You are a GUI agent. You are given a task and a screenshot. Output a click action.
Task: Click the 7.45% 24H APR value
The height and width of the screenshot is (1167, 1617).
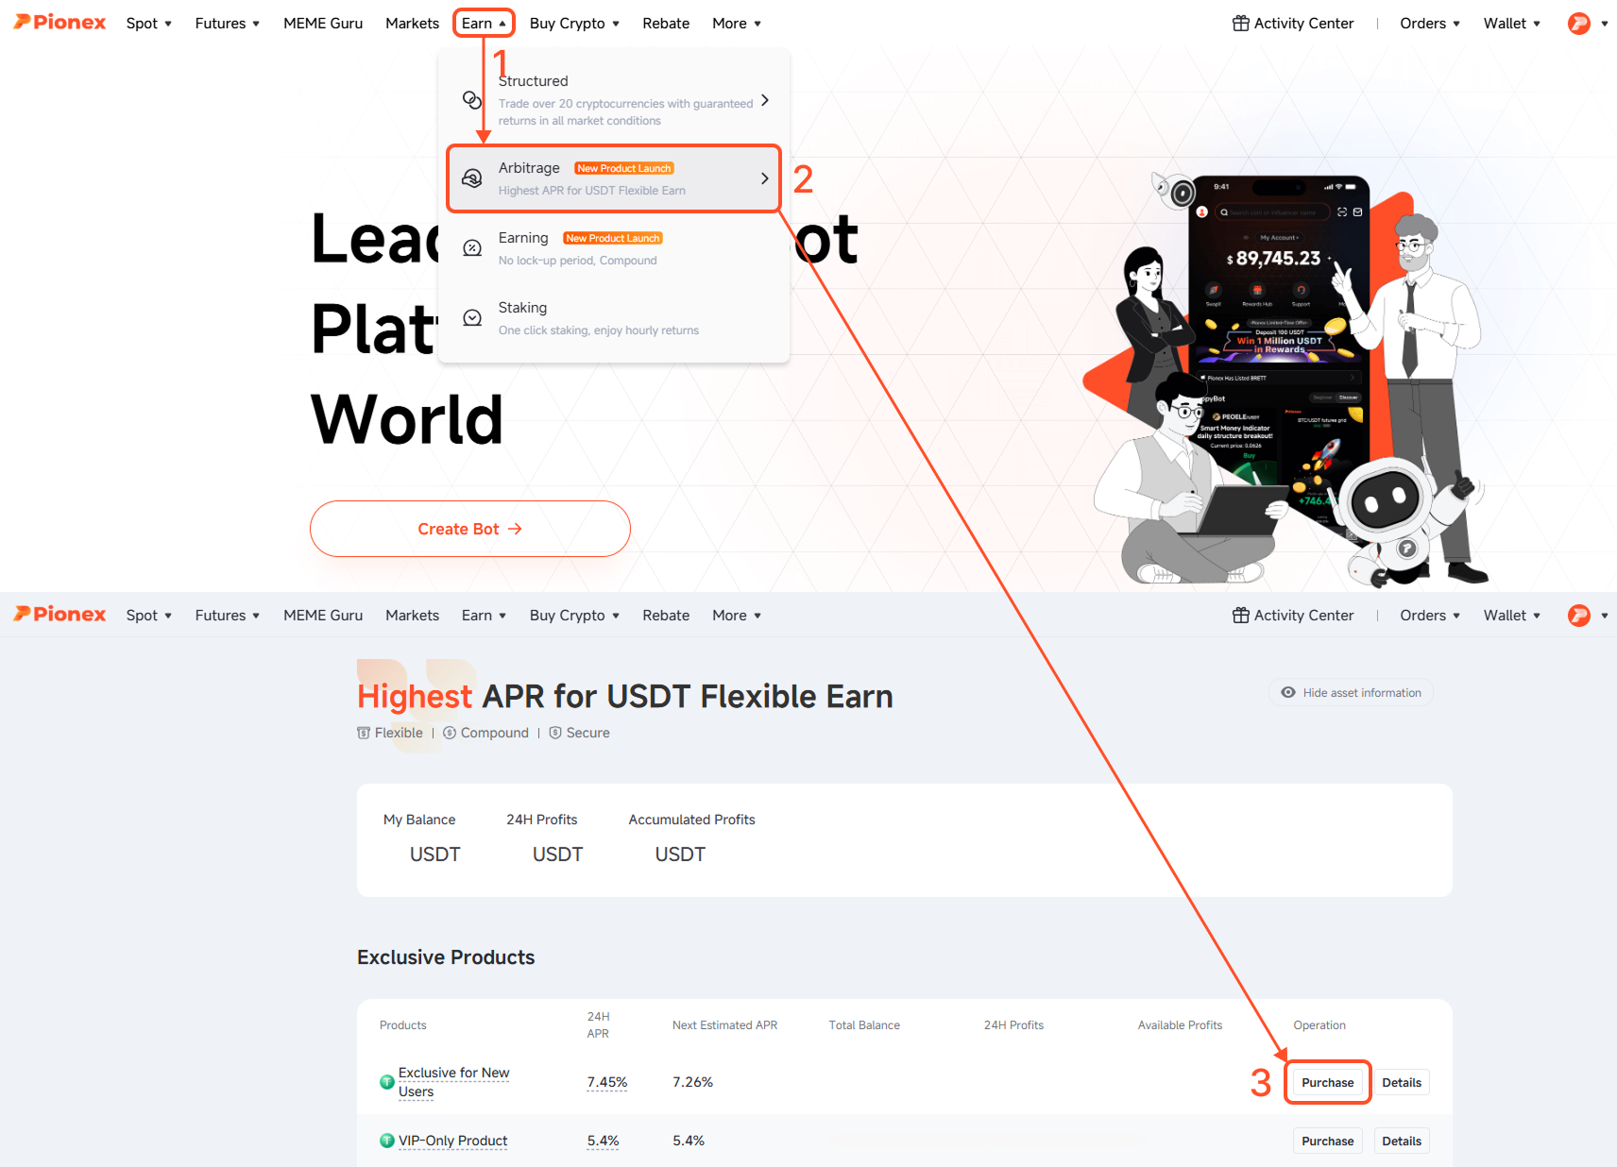[606, 1082]
